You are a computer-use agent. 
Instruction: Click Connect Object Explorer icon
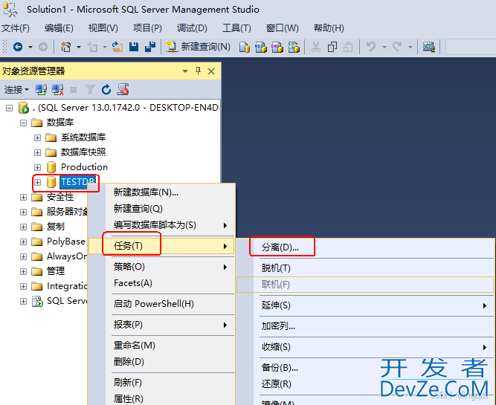41,90
